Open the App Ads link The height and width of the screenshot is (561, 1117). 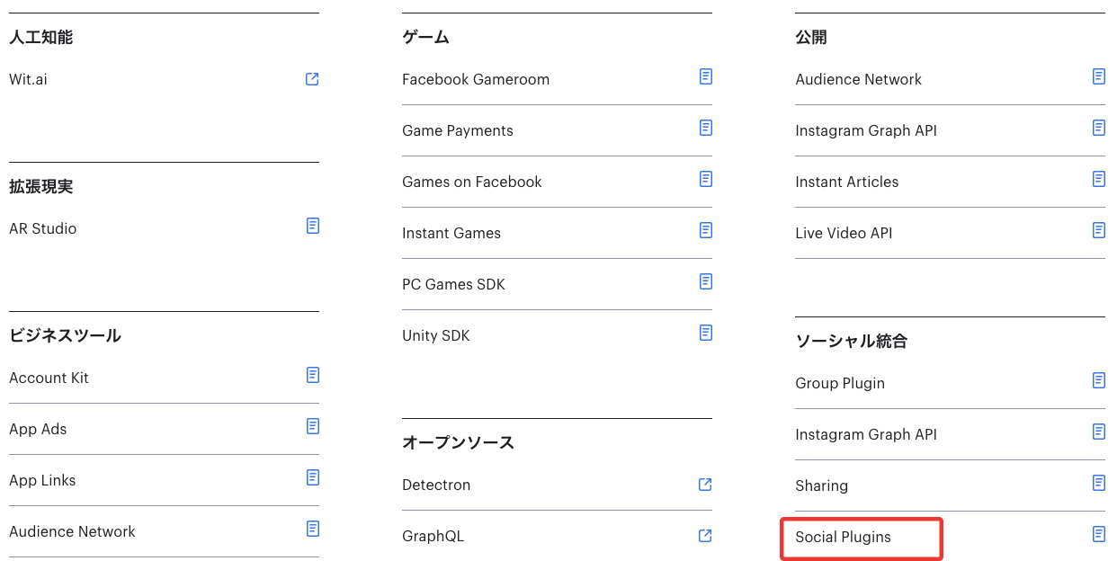pyautogui.click(x=38, y=429)
